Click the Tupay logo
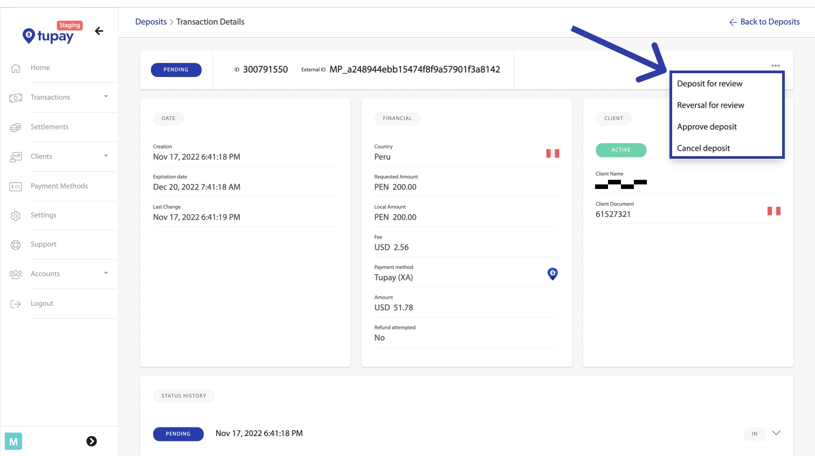The width and height of the screenshot is (815, 456). coord(49,36)
